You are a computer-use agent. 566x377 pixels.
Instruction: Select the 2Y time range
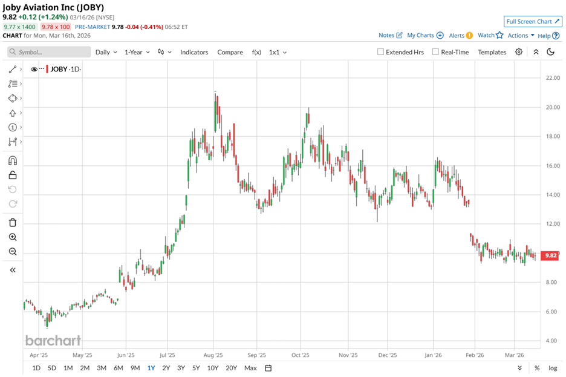click(x=166, y=368)
